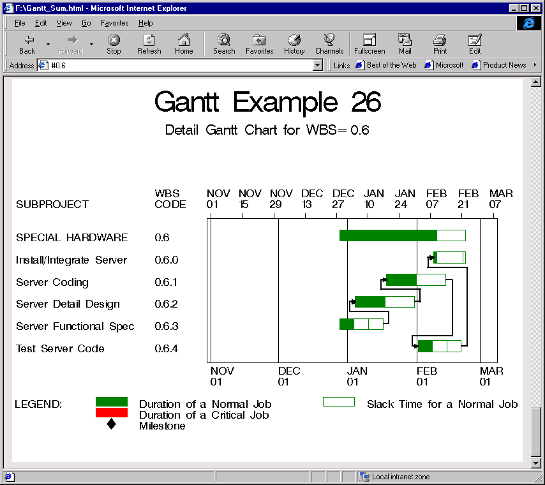Open the Favorites menu
Viewport: 545px width, 485px height.
point(114,23)
